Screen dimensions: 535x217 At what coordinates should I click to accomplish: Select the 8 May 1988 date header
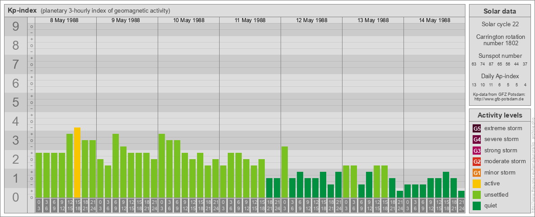pos(64,20)
